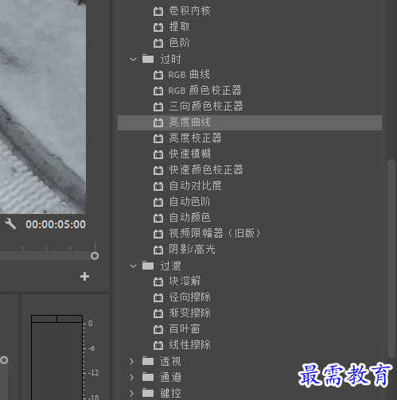The width and height of the screenshot is (397, 400).
Task: Open the wrench settings icon in monitor
Action: coord(10,224)
